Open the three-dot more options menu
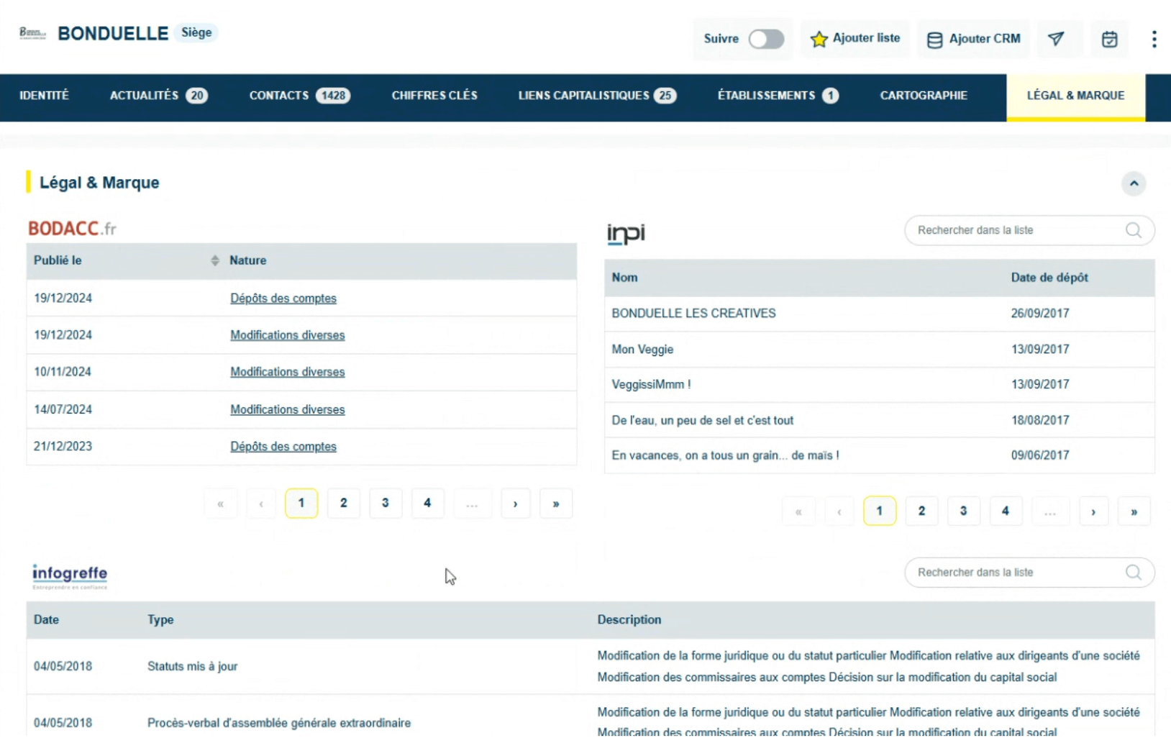Image resolution: width=1171 pixels, height=738 pixels. click(1154, 39)
